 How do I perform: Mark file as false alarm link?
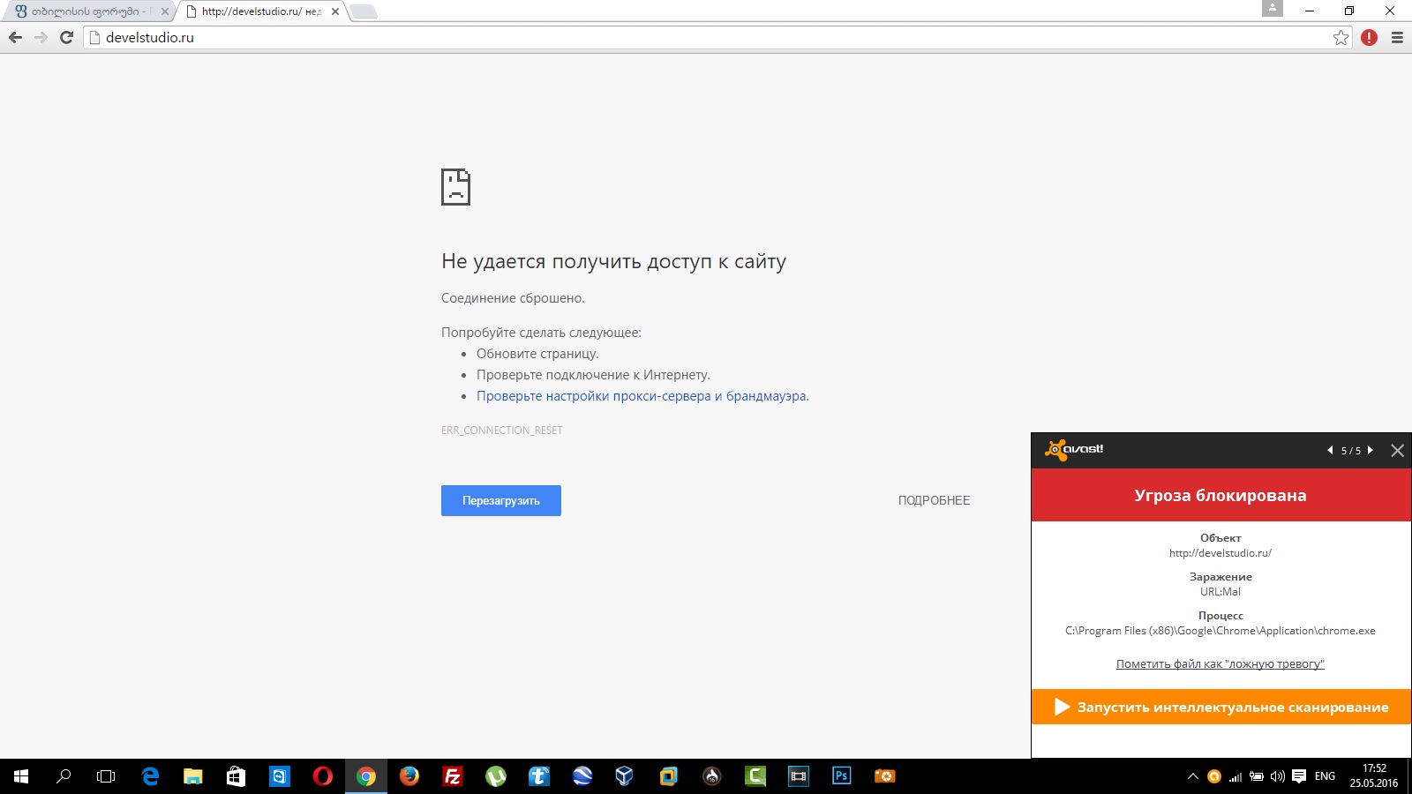click(x=1220, y=663)
